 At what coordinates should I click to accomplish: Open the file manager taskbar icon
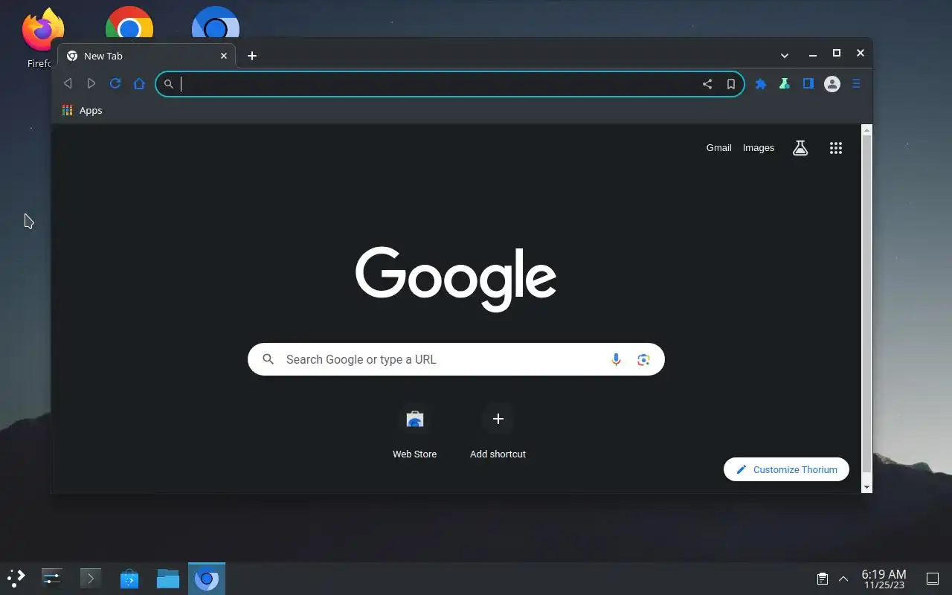(168, 578)
